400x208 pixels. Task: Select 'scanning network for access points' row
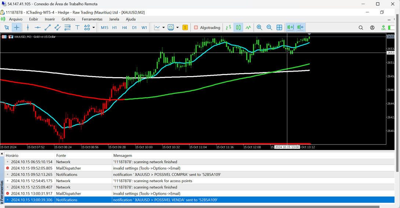tap(200, 181)
